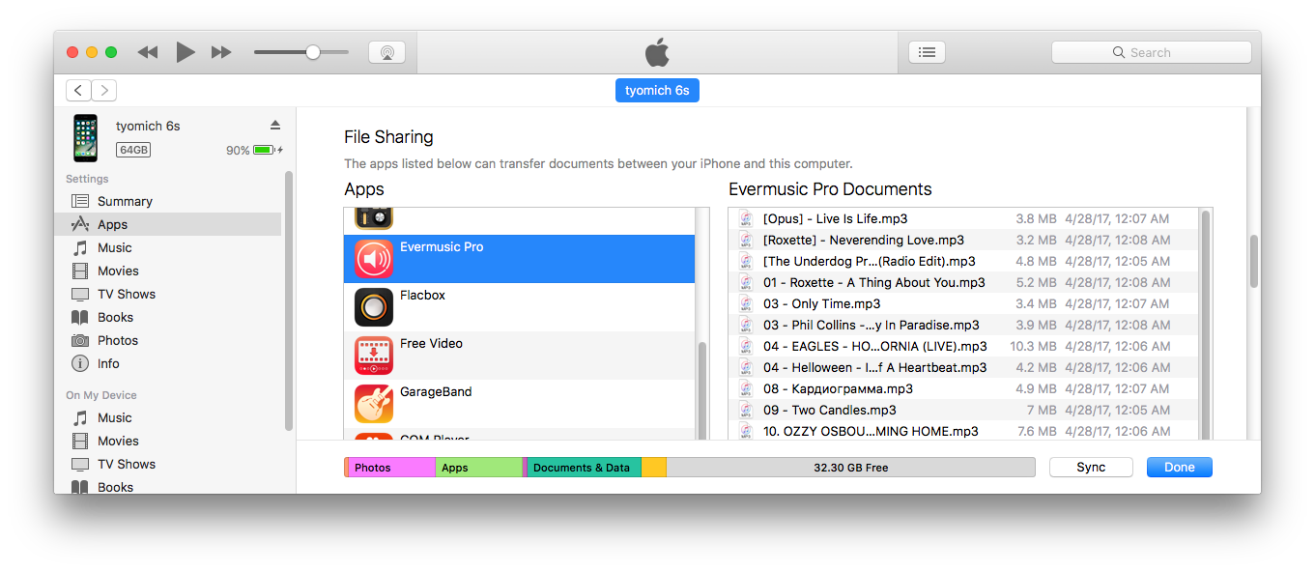Screen dimensions: 1315x571
Task: Click the Sync button
Action: (x=1091, y=467)
